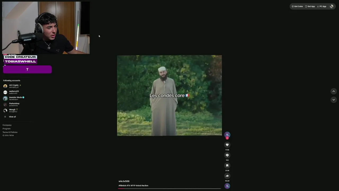The height and width of the screenshot is (191, 339).
Task: Expand the Terms & Policies footer section
Action: (x=10, y=132)
